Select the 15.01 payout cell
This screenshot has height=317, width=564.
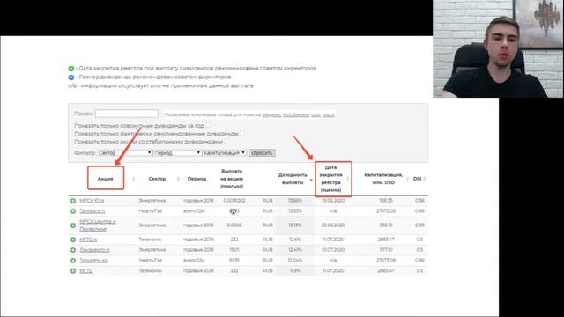[x=234, y=250]
